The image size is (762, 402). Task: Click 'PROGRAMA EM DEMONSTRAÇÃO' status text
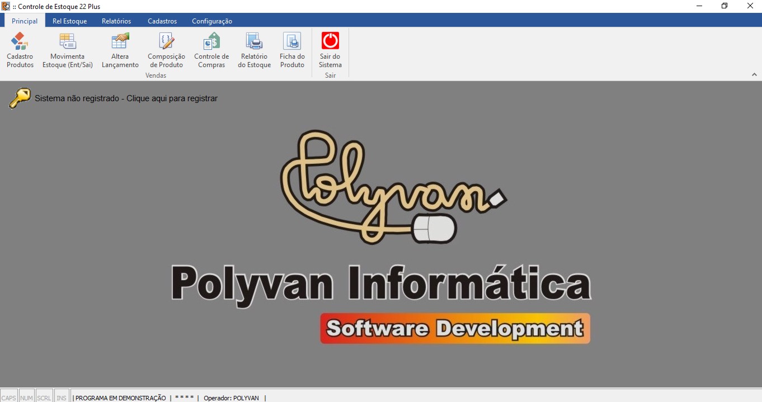tap(121, 398)
